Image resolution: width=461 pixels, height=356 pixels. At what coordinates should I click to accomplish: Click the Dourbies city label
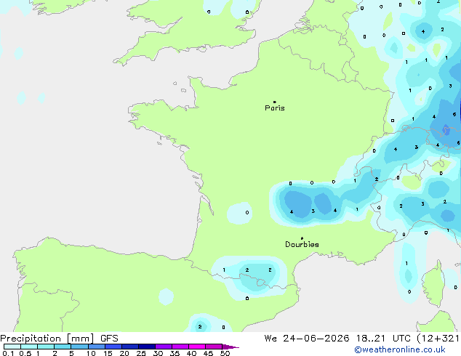[x=302, y=244]
